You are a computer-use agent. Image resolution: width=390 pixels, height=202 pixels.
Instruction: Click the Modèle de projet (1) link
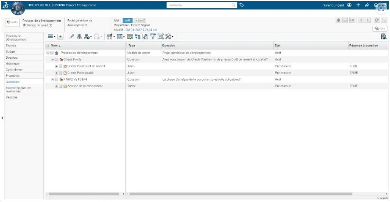pos(39,25)
